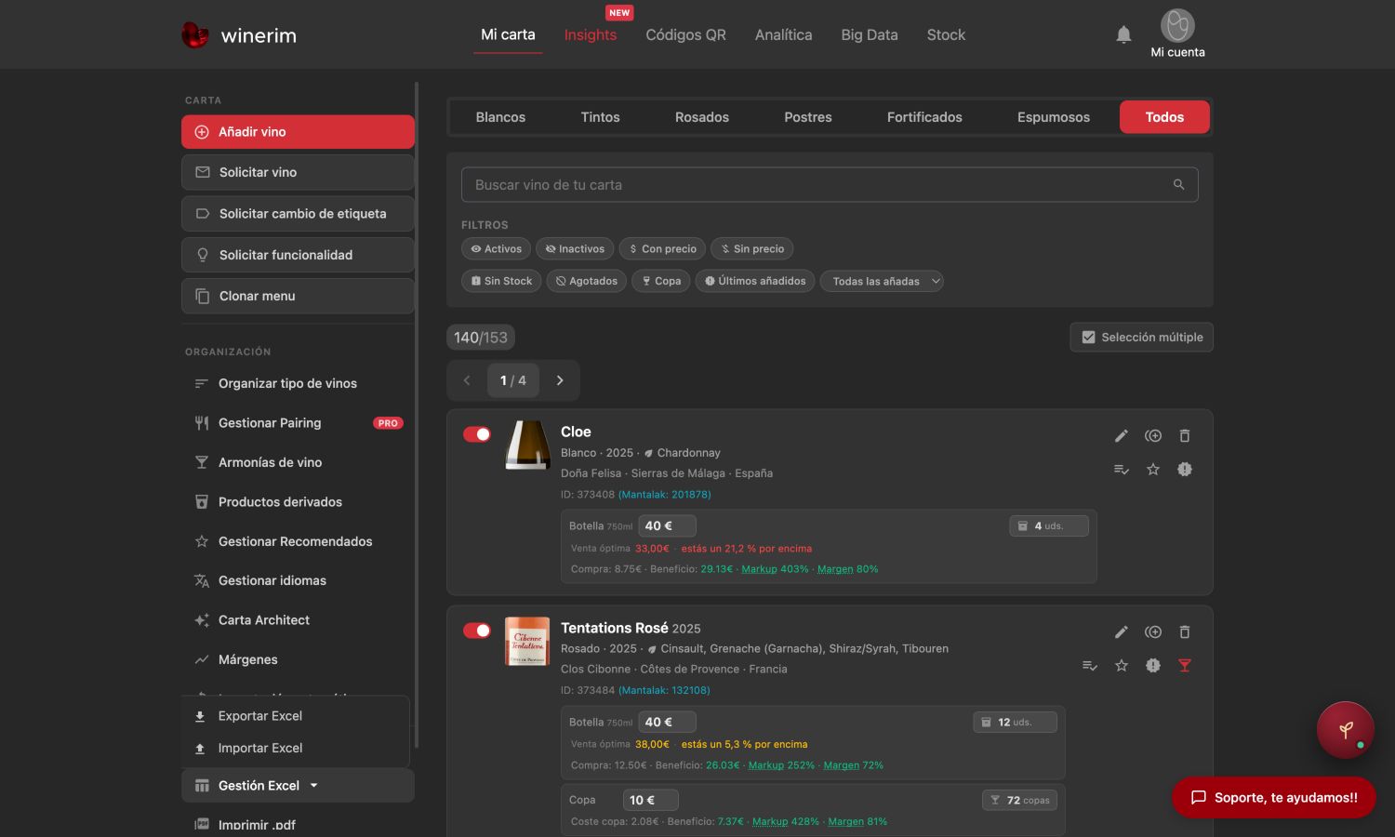Edit the Cloe bottle price field
Screen dimensions: 1395x837
click(667, 526)
